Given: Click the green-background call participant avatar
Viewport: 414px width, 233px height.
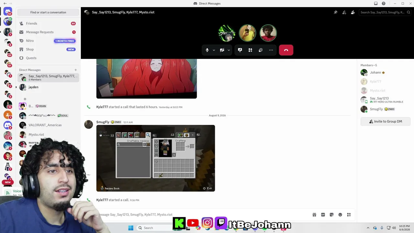Looking at the screenshot, I should point(227,33).
